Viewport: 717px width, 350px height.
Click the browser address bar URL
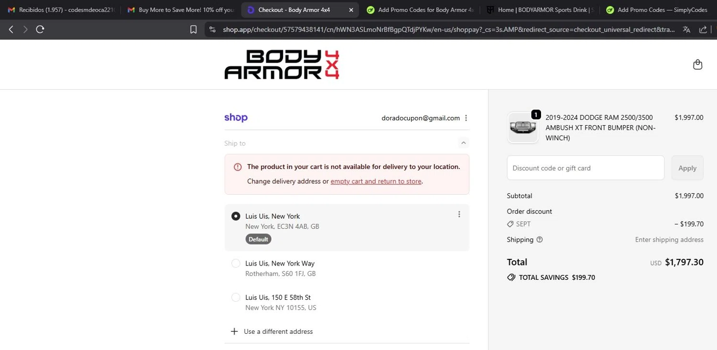pos(448,30)
